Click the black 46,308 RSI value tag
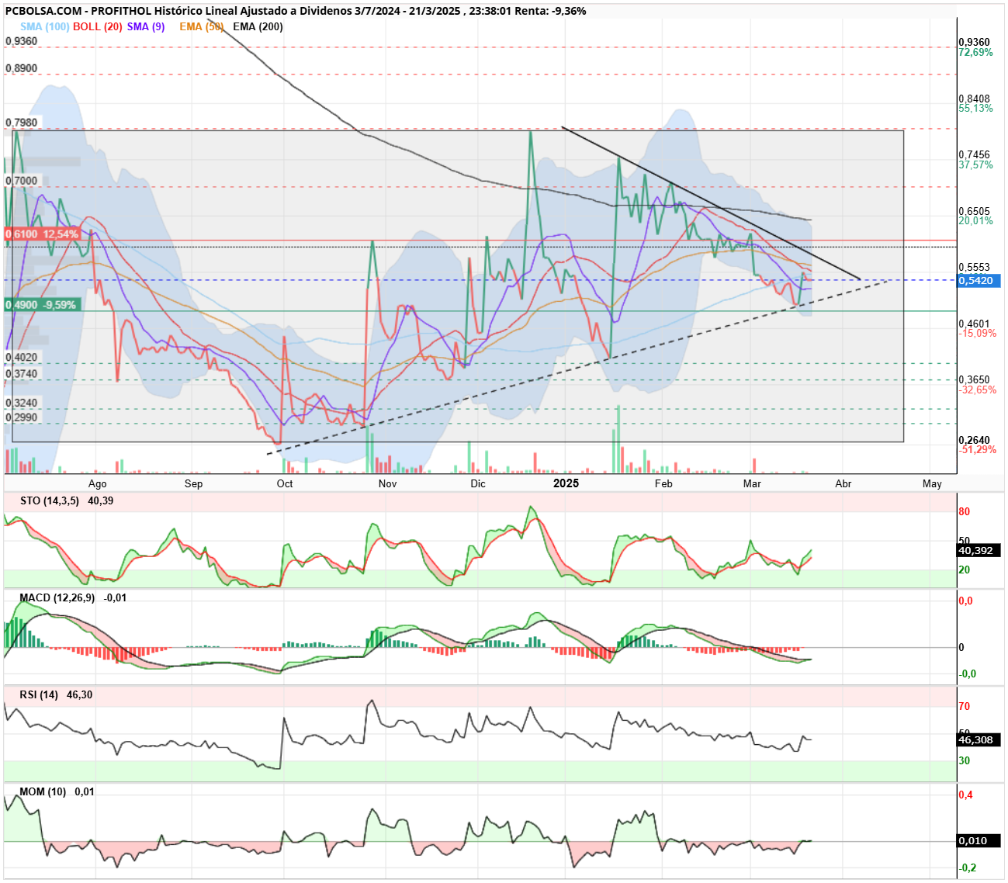Viewport: 1008px width, 883px height. [979, 740]
